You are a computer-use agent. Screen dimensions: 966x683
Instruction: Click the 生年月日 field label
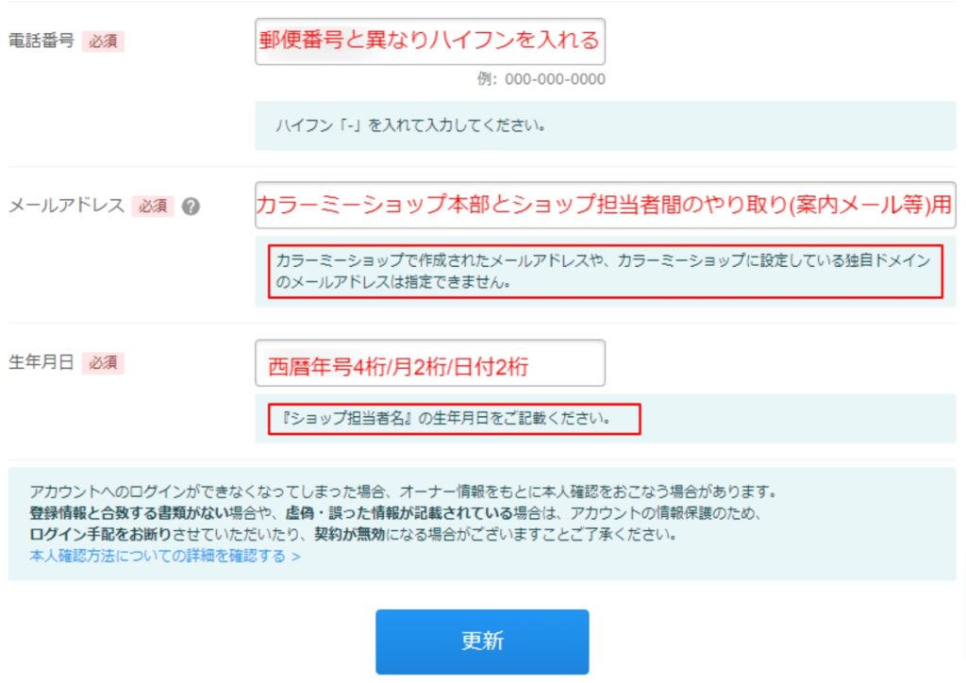[41, 363]
